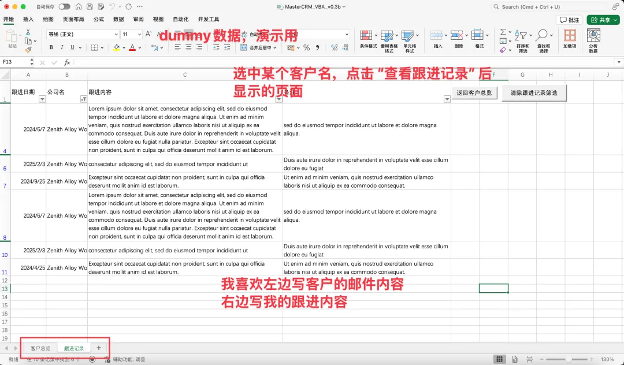The width and height of the screenshot is (624, 365).
Task: Click the Decrease Indent icon
Action: pyautogui.click(x=216, y=47)
